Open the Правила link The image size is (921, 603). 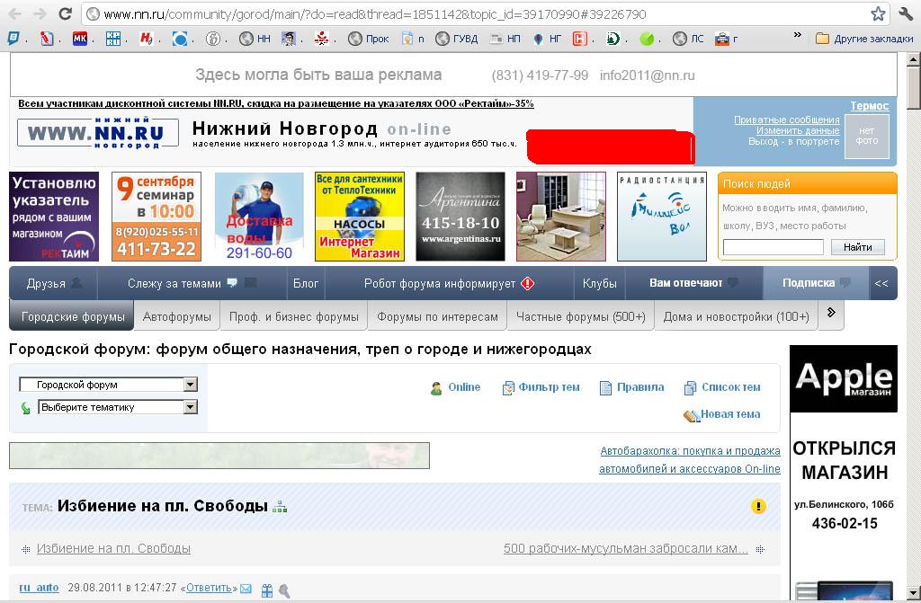click(632, 387)
